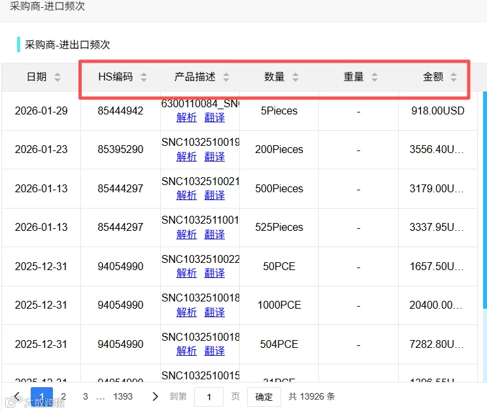Go to next page arrow
Image resolution: width=487 pixels, height=412 pixels.
[x=155, y=396]
